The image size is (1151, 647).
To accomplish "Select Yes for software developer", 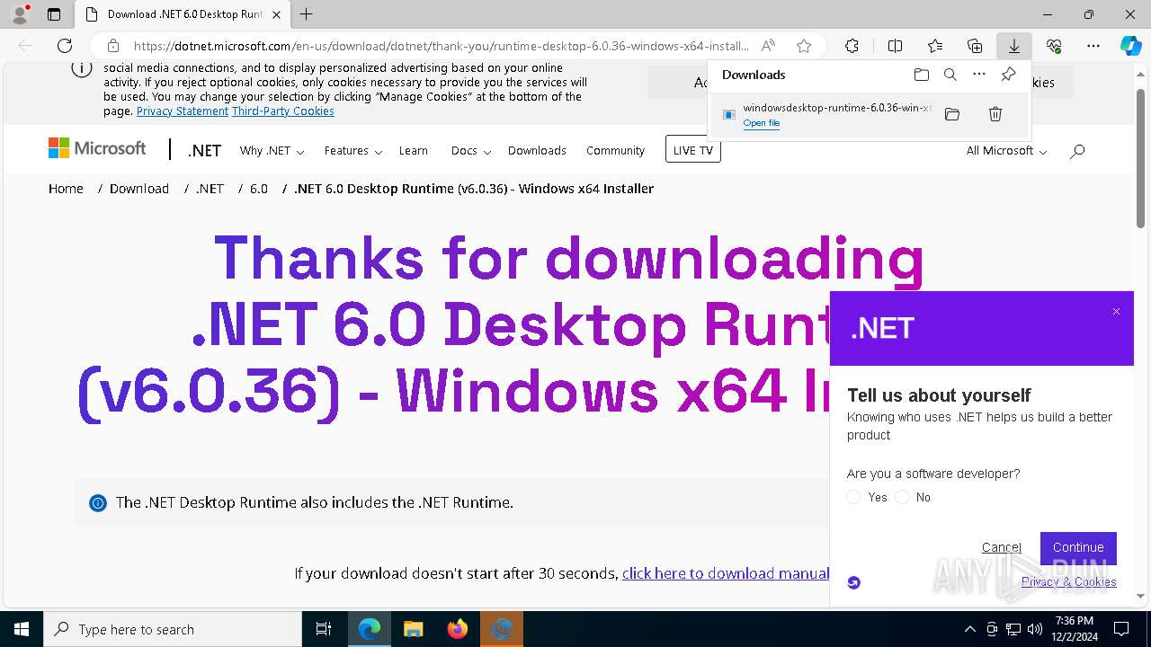I will (x=854, y=497).
